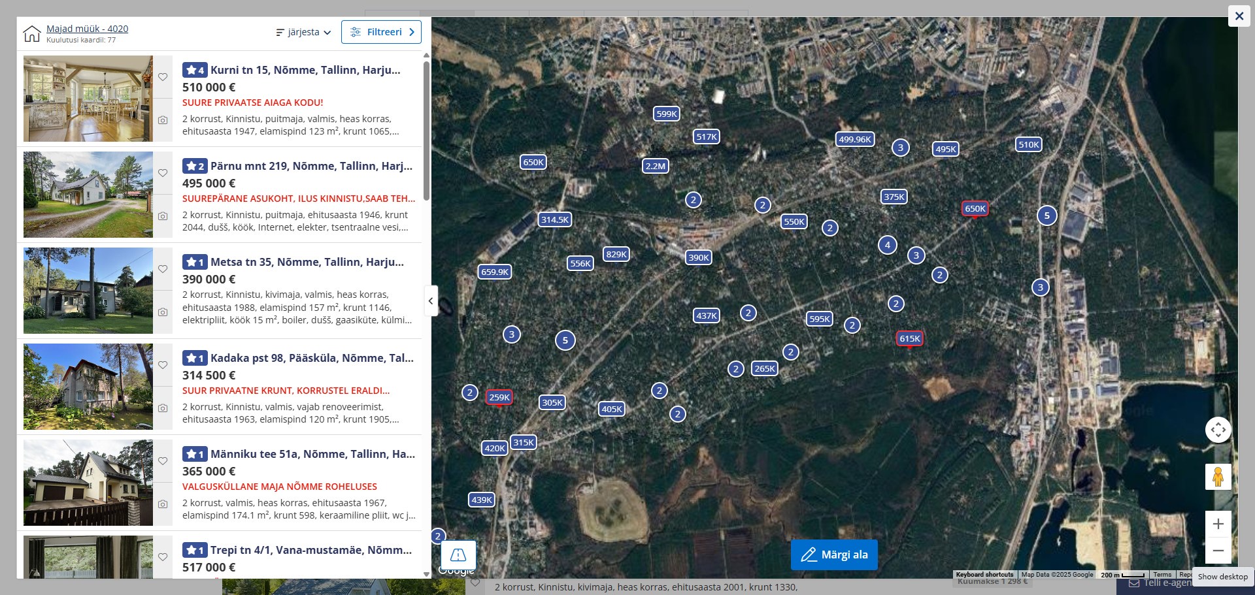Favorite the Männiku tee 51a listing heart
Image resolution: width=1255 pixels, height=595 pixels.
point(163,461)
